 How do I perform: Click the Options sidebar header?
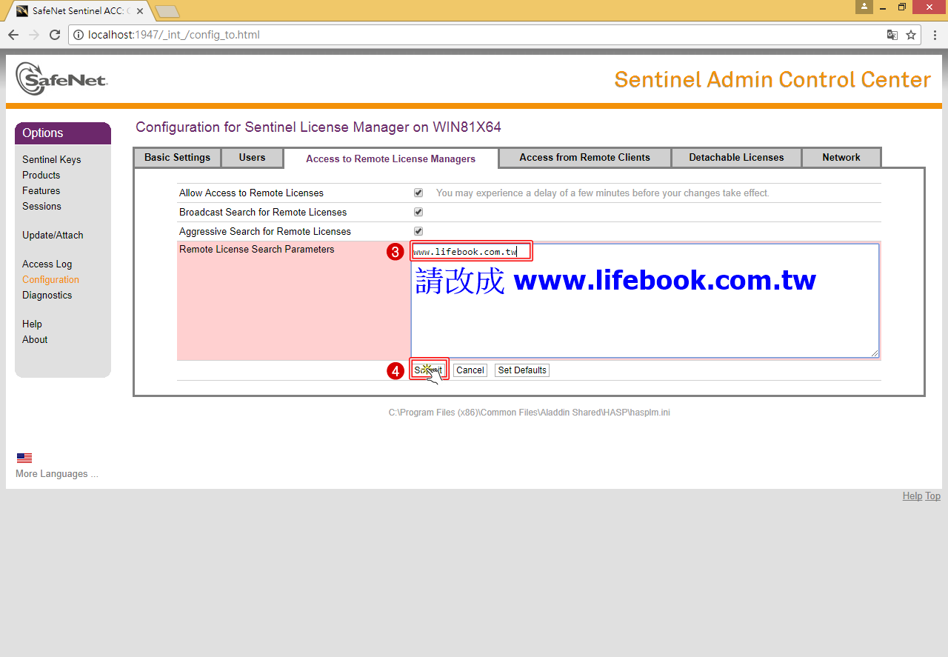click(x=63, y=133)
